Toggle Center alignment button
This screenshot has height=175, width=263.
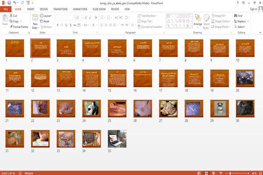106,25
